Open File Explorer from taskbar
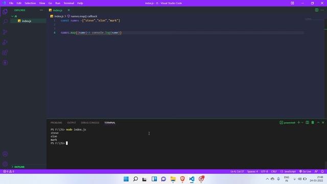This screenshot has width=327, height=184. pos(173,179)
